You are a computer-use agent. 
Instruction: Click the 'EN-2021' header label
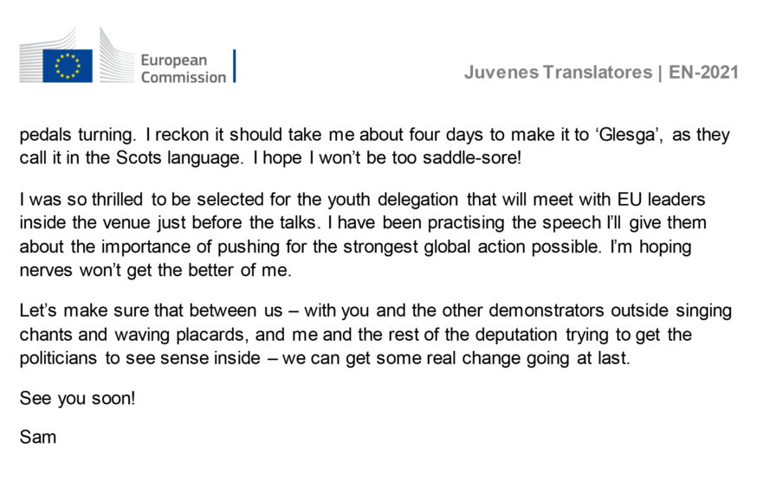[x=703, y=73]
